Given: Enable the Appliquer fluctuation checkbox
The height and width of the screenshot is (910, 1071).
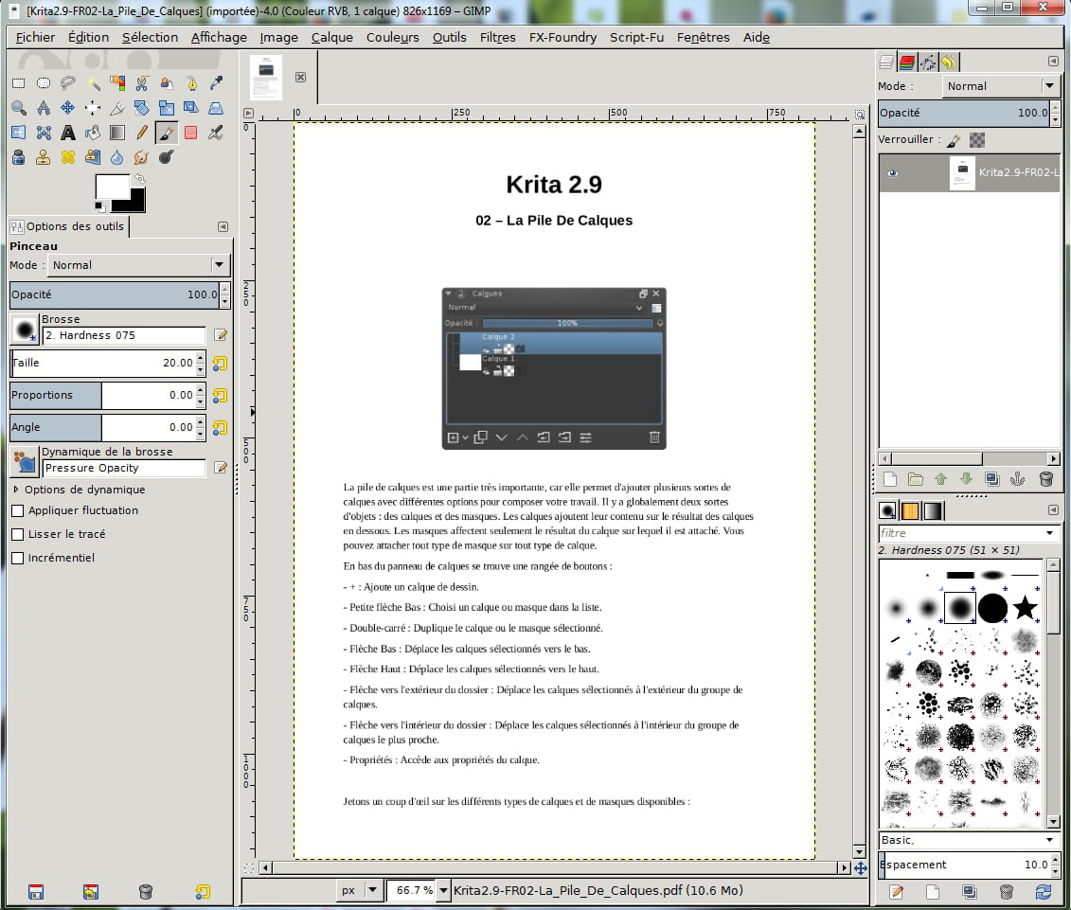Looking at the screenshot, I should click(x=18, y=510).
